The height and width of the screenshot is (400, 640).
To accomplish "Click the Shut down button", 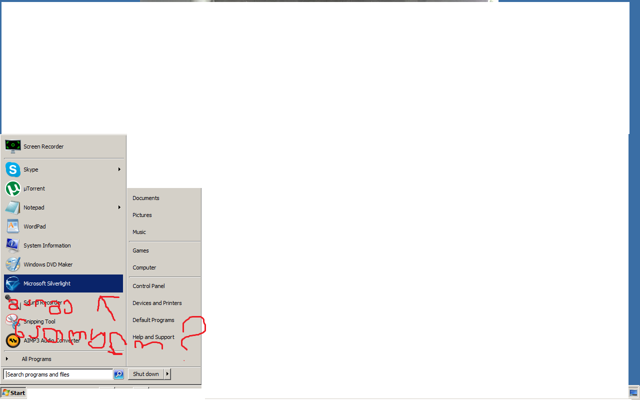I will click(x=146, y=374).
